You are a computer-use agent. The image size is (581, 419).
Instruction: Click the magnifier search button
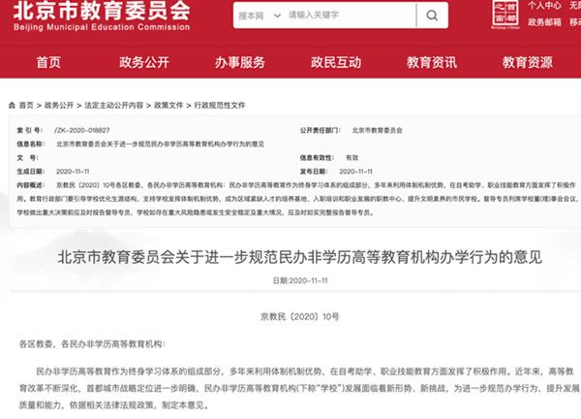coord(432,16)
